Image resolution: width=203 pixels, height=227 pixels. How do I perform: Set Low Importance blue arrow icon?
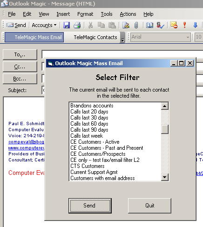[195, 25]
